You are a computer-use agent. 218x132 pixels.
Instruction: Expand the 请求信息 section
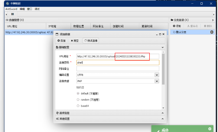click(163, 113)
